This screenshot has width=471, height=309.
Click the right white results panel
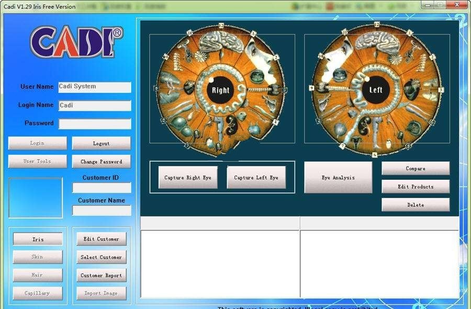[x=380, y=264]
